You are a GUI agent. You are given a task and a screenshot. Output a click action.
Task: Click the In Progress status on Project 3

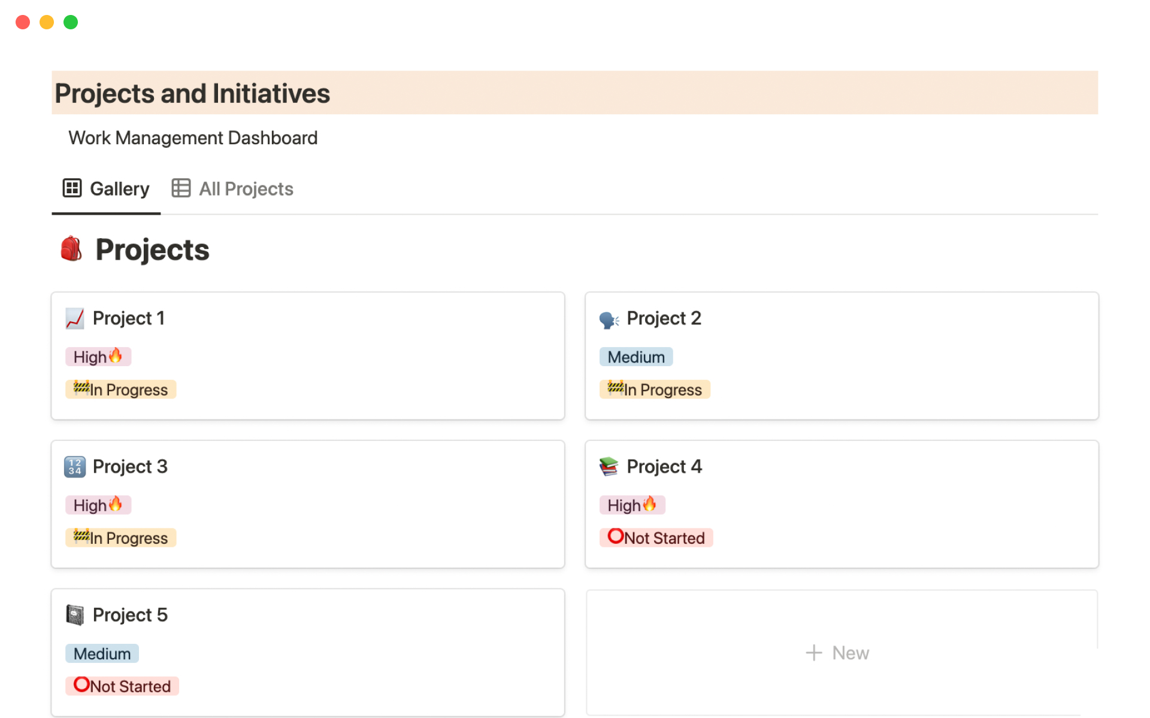pyautogui.click(x=120, y=538)
